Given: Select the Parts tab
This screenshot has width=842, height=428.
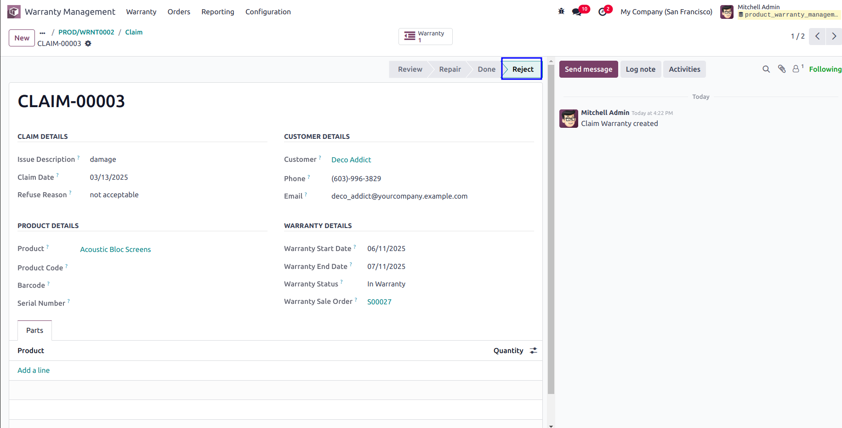Looking at the screenshot, I should (x=34, y=331).
